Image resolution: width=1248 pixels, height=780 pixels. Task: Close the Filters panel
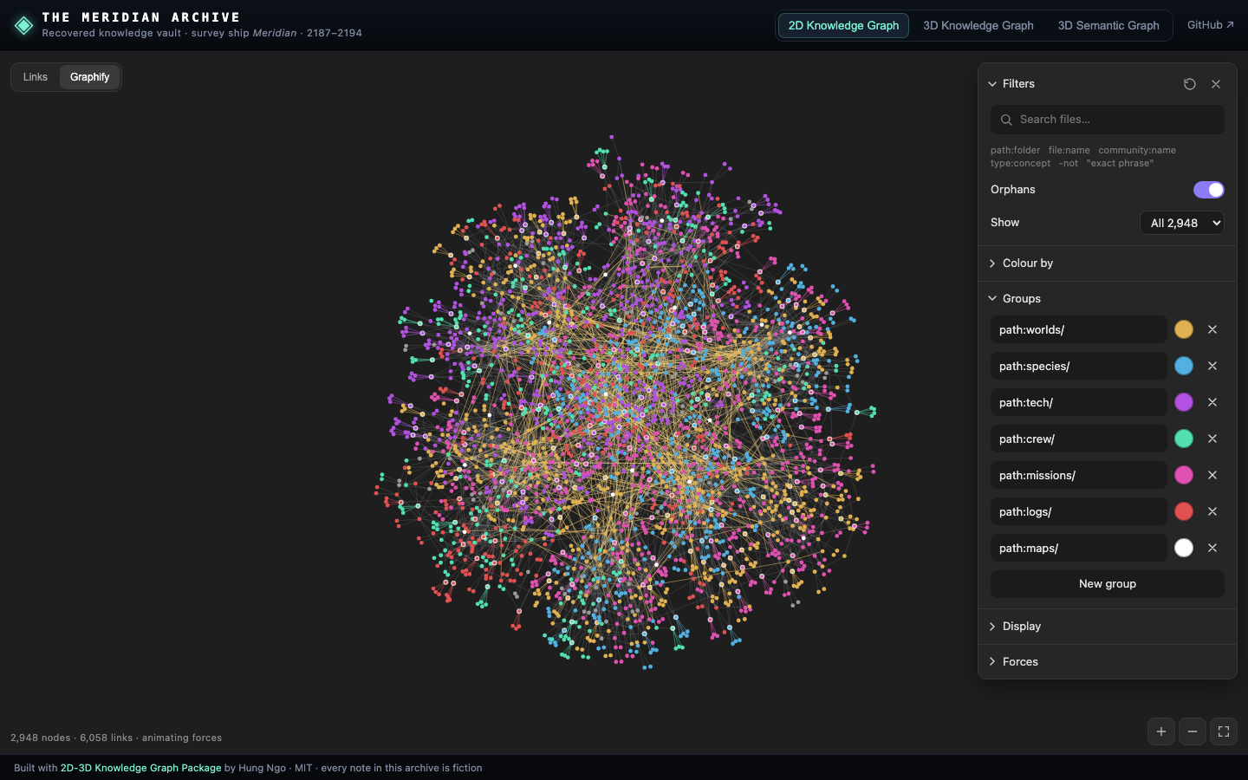[x=1216, y=84]
